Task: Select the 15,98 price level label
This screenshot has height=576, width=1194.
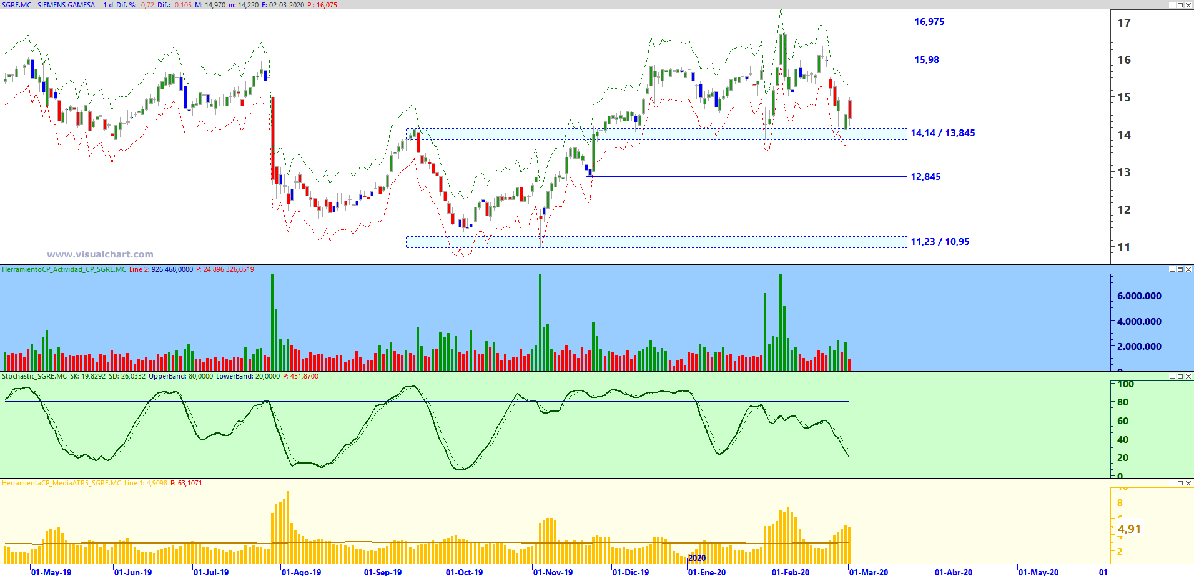Action: [x=927, y=60]
